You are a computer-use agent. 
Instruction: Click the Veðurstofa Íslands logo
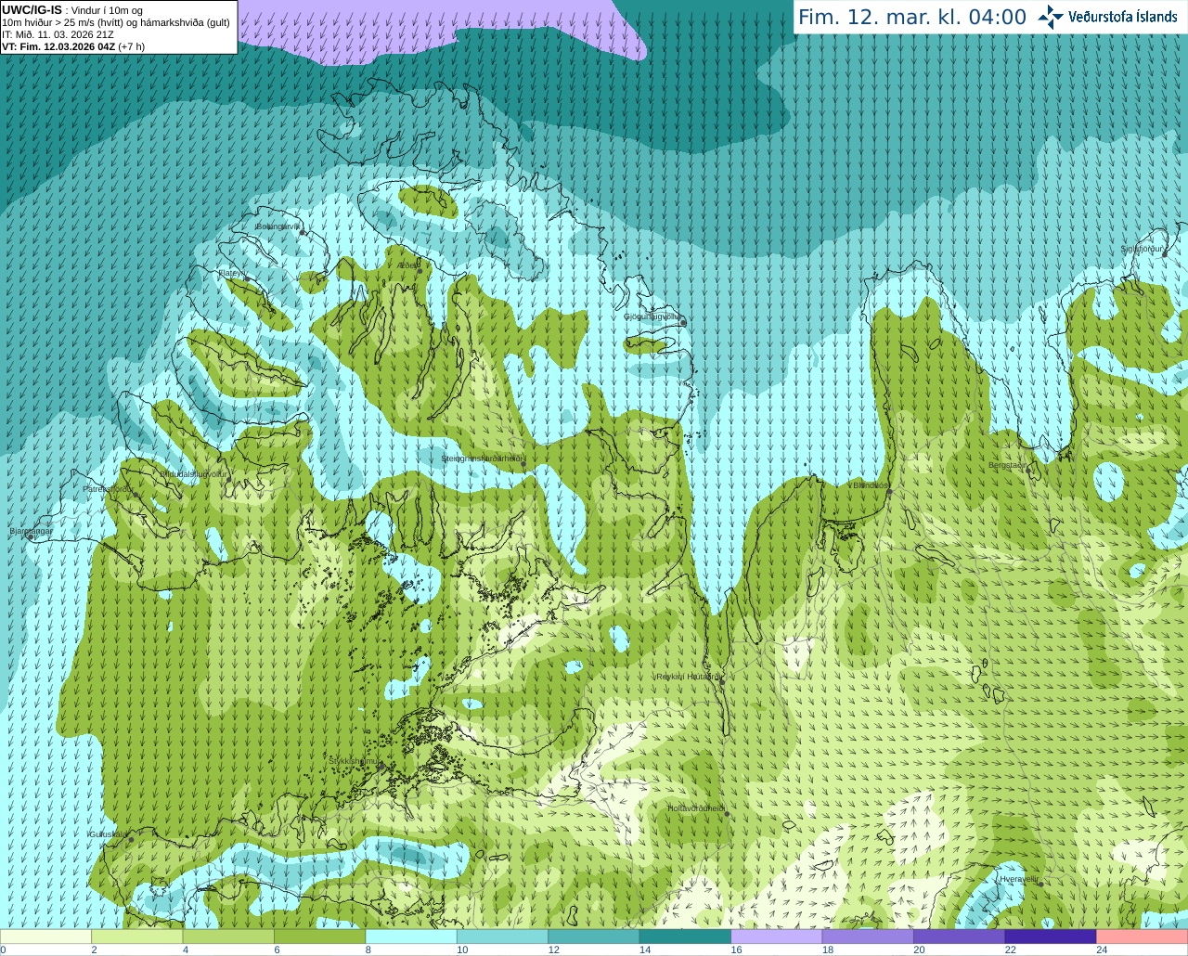(1107, 17)
